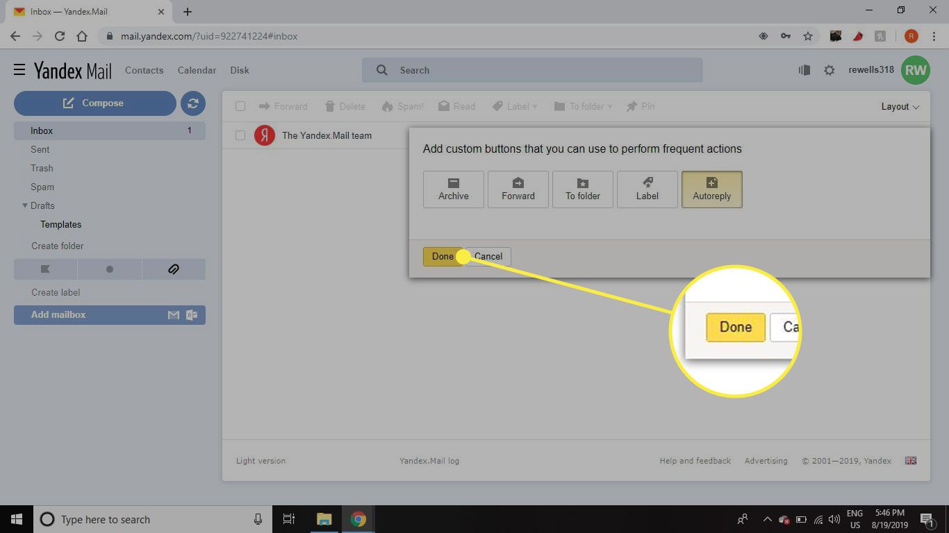The width and height of the screenshot is (949, 533).
Task: Focus the mail Search field
Action: coord(532,70)
